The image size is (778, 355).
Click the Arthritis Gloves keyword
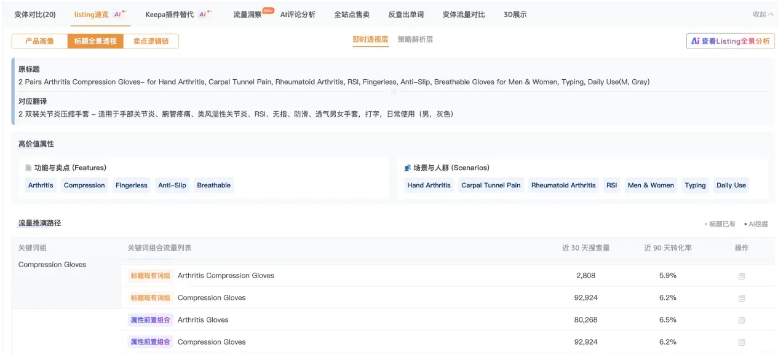coord(203,320)
